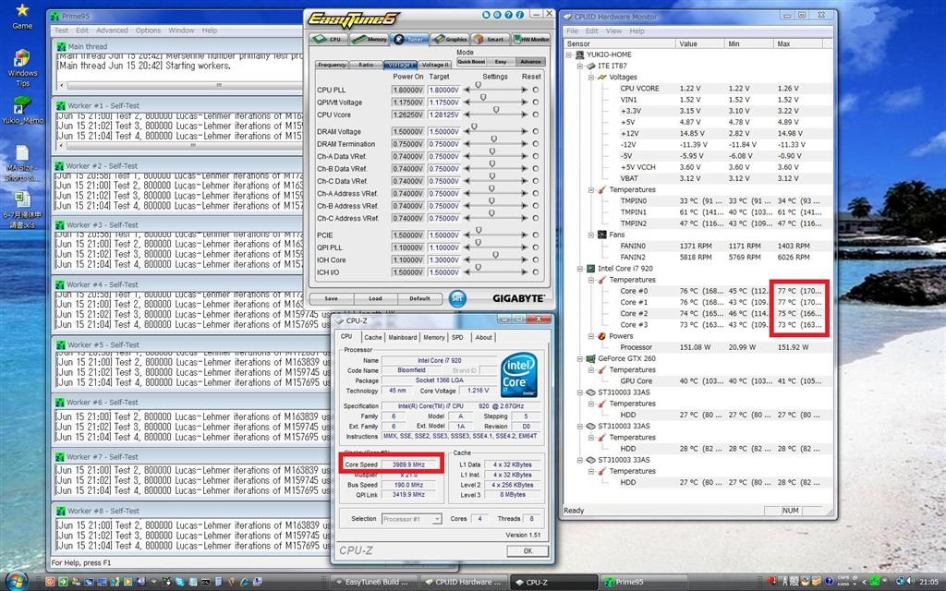Increase CPU Vcore with right arrow
This screenshot has width=946, height=591.
(525, 115)
